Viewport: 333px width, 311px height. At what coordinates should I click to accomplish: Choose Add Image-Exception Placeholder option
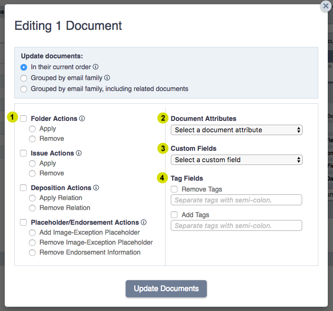[32, 233]
